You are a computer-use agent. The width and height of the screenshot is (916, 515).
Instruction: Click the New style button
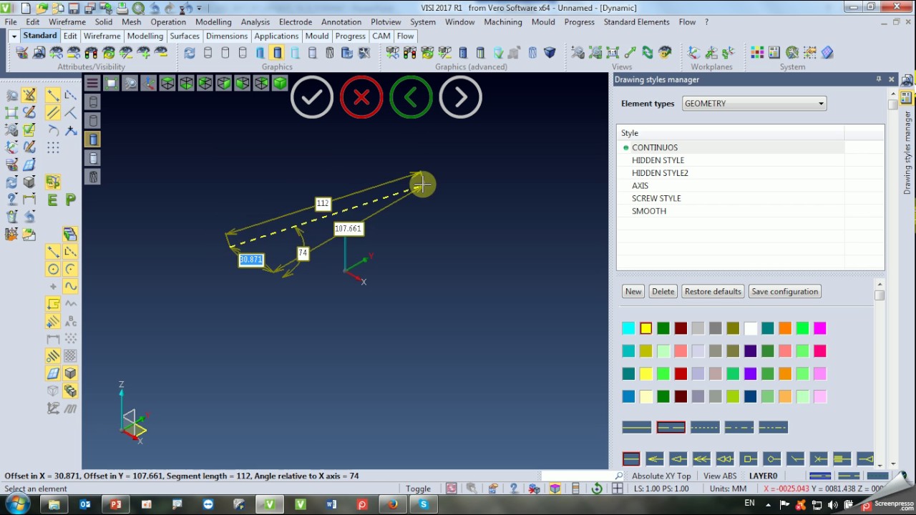(633, 292)
